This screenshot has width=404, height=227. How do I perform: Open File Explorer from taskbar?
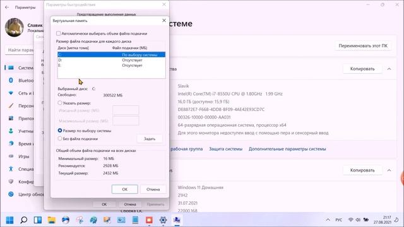click(x=52, y=220)
